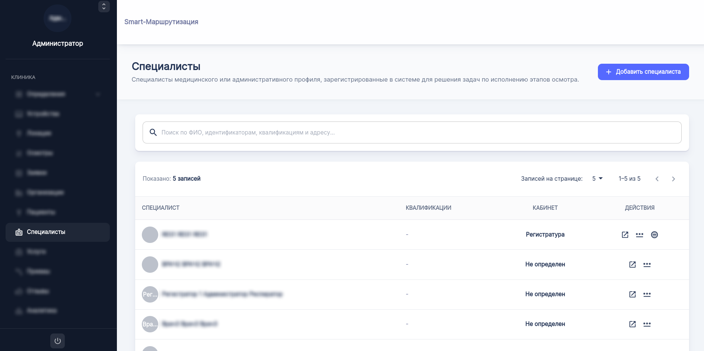Click the Администратор profile avatar
Screen dimensions: 704x351
coord(57,18)
